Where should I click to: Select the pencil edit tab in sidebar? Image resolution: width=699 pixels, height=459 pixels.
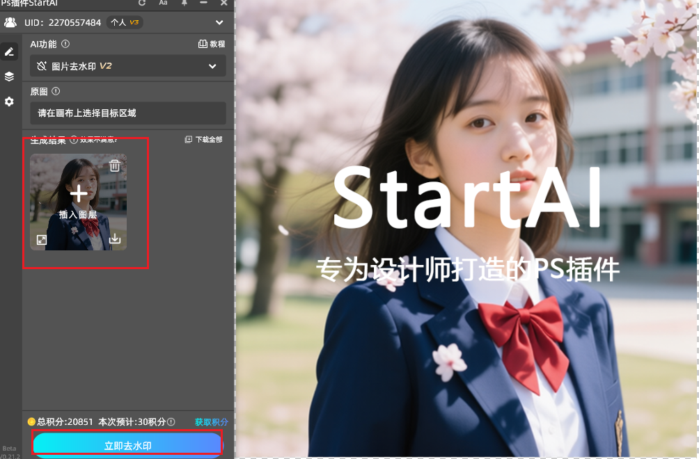click(9, 52)
